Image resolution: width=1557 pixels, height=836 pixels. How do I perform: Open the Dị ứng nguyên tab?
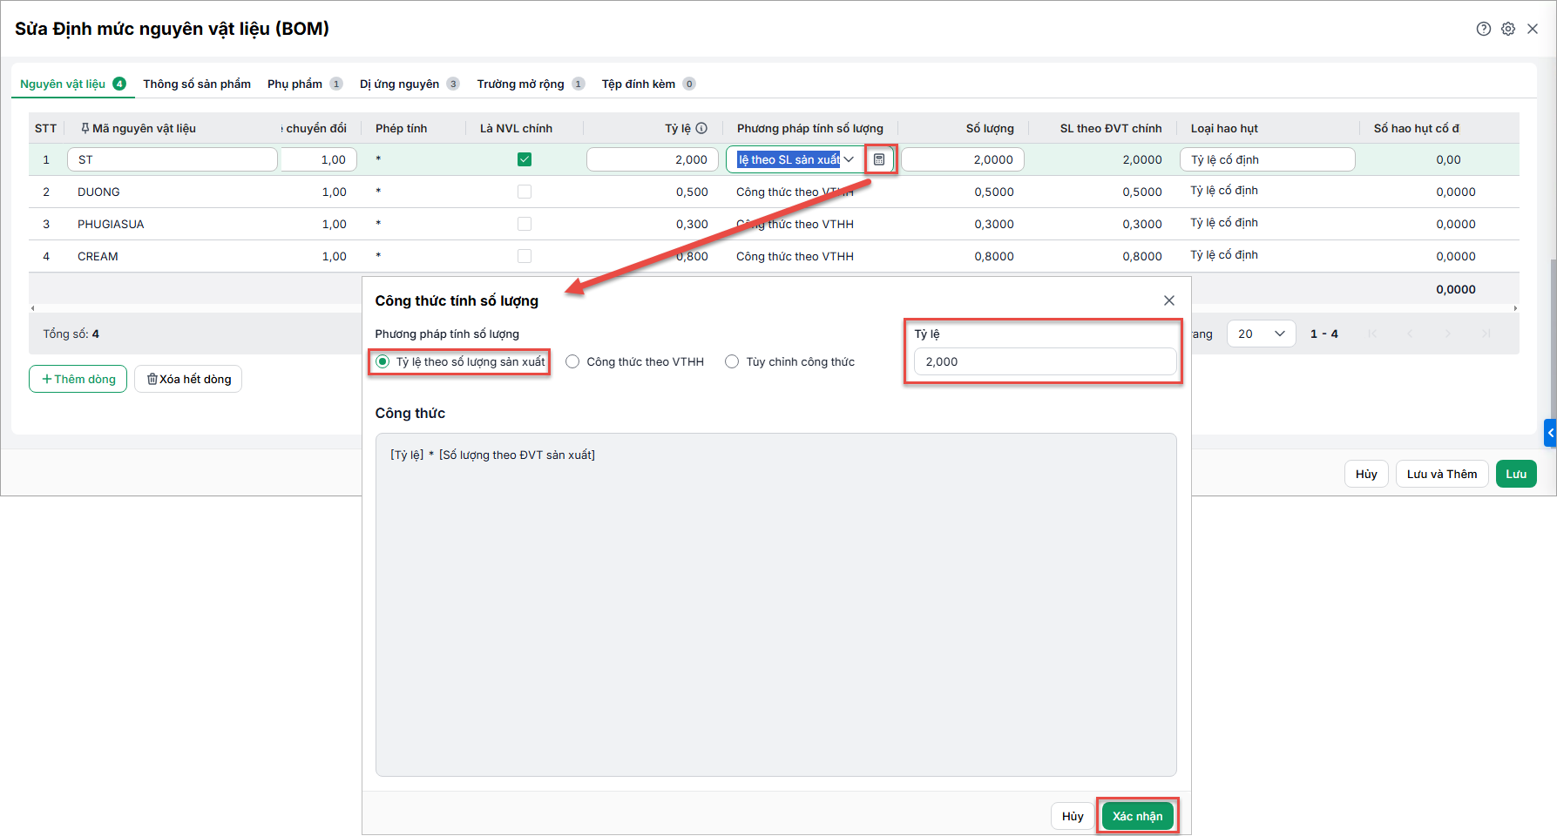[409, 84]
